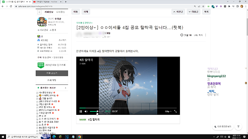The image size is (248, 139).
Task: Open the 편 집 팬 board
Action: click(42, 116)
